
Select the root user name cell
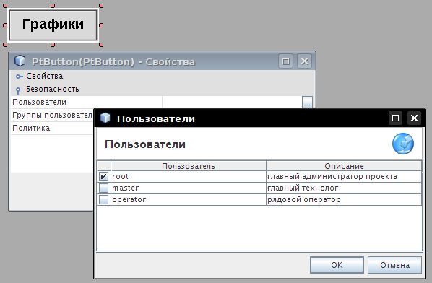(189, 176)
